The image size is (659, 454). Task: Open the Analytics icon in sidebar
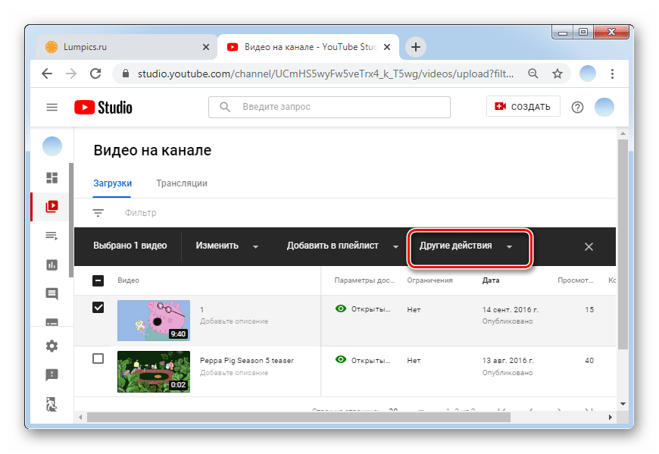[x=52, y=265]
